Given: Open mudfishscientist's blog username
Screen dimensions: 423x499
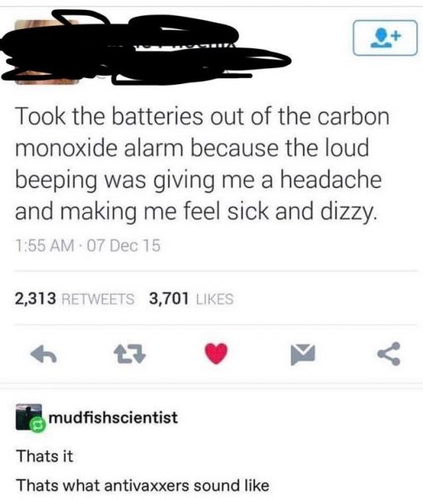Looking at the screenshot, I should [113, 417].
